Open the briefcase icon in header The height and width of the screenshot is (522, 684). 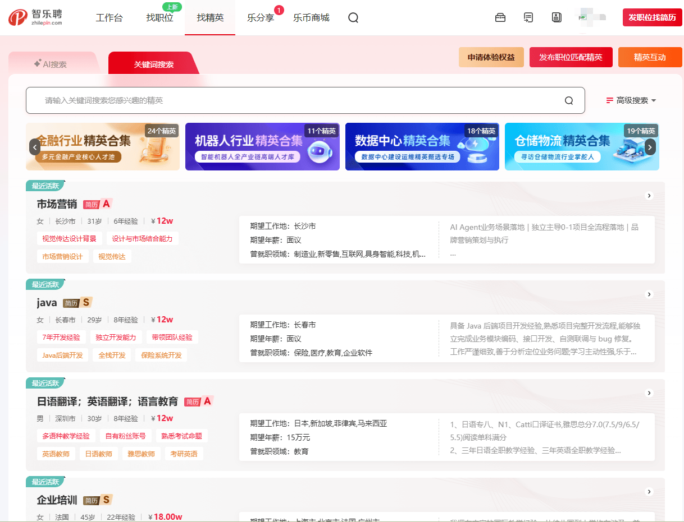coord(500,18)
